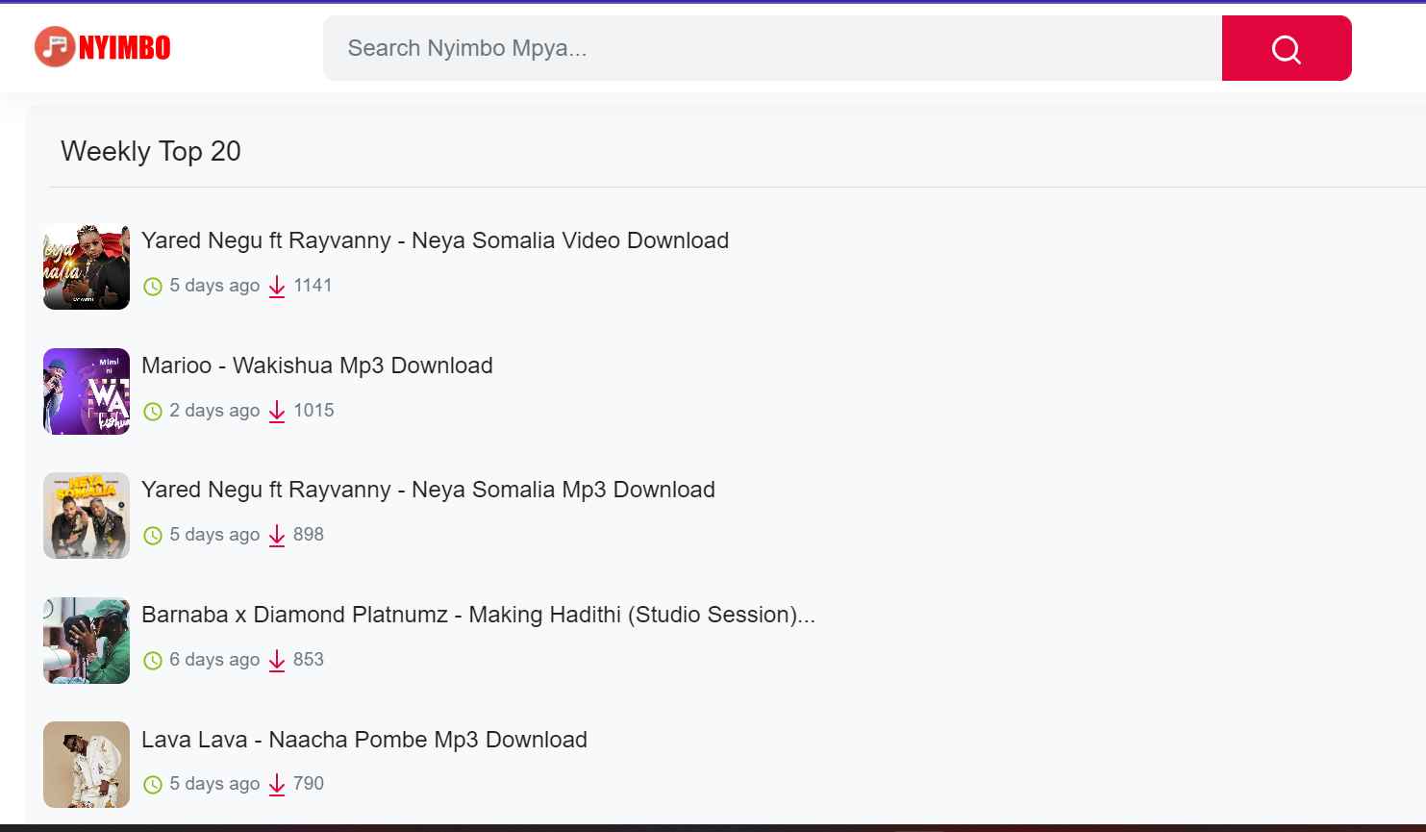The width and height of the screenshot is (1426, 832).
Task: Open the Lava Lava Naacha Pombe thumbnail
Action: click(x=87, y=765)
